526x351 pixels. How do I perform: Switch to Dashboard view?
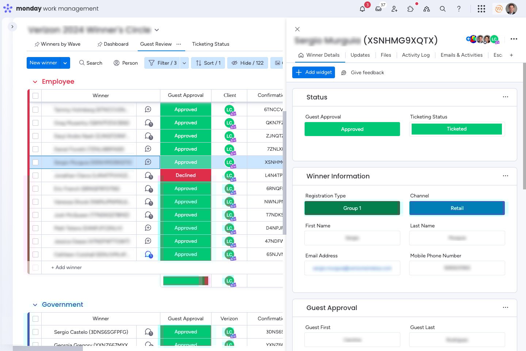coord(113,44)
